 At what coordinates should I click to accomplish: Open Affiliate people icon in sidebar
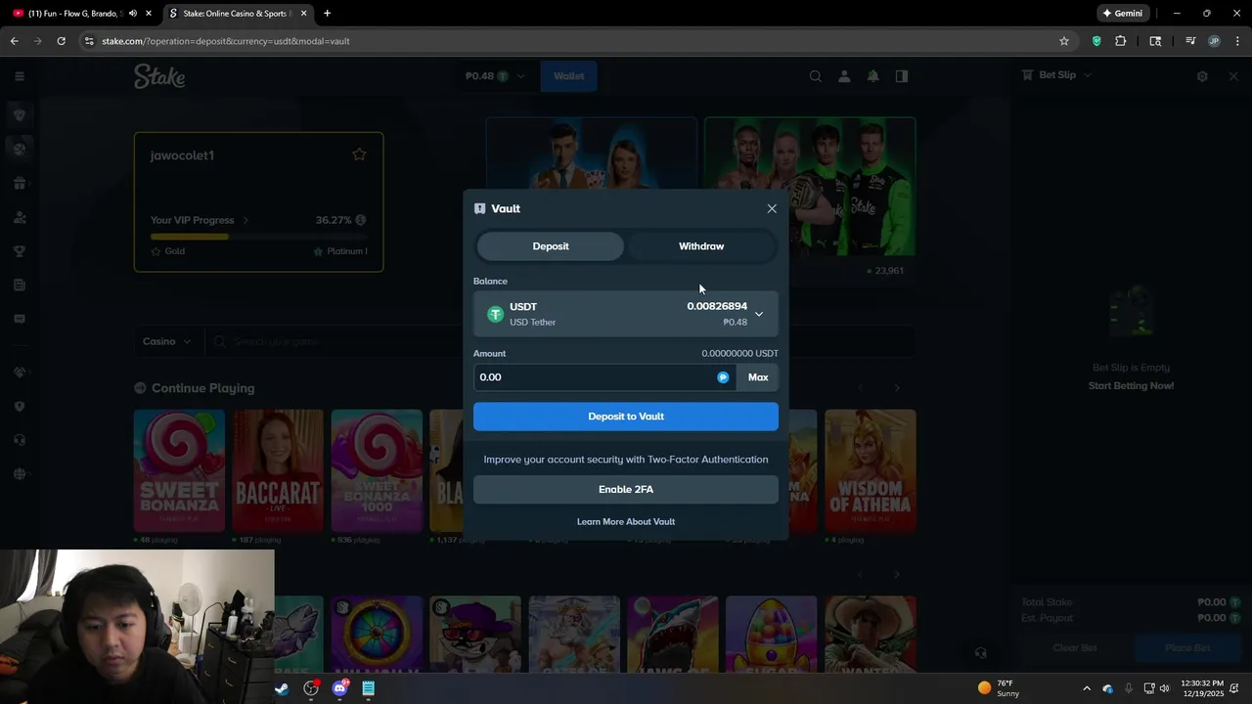[x=19, y=217]
